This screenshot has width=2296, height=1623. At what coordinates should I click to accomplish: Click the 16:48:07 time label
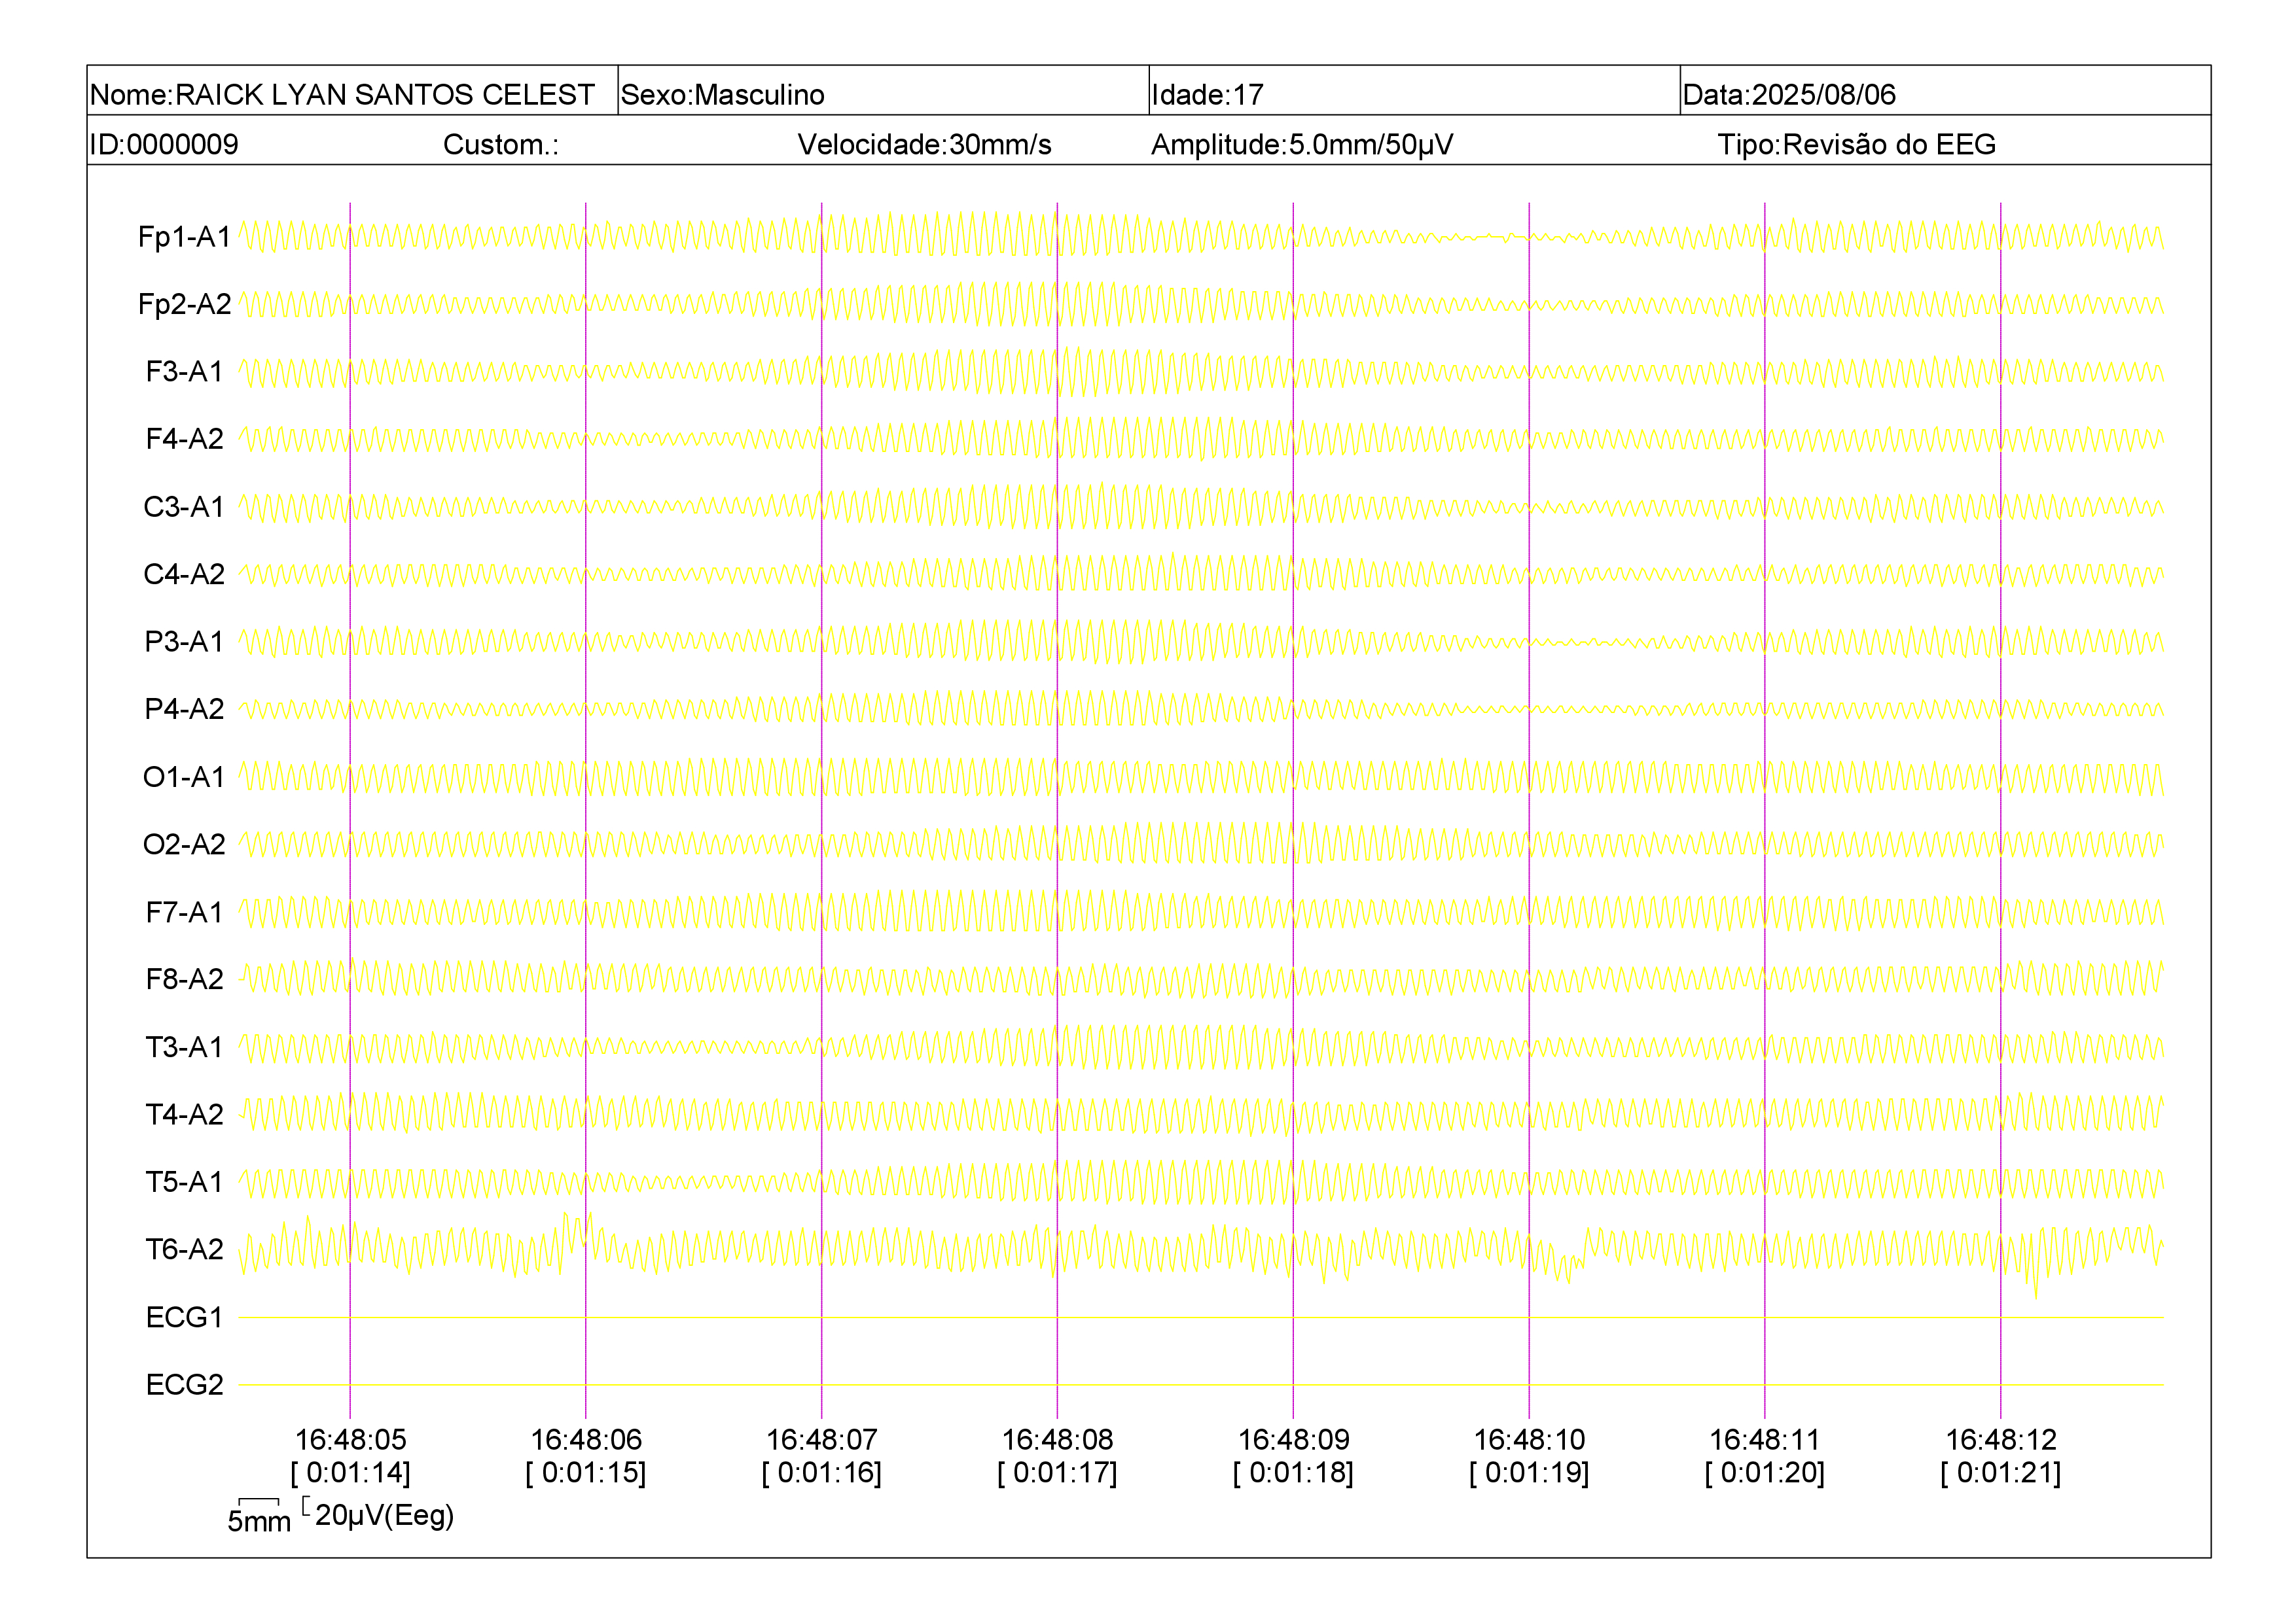pyautogui.click(x=822, y=1439)
